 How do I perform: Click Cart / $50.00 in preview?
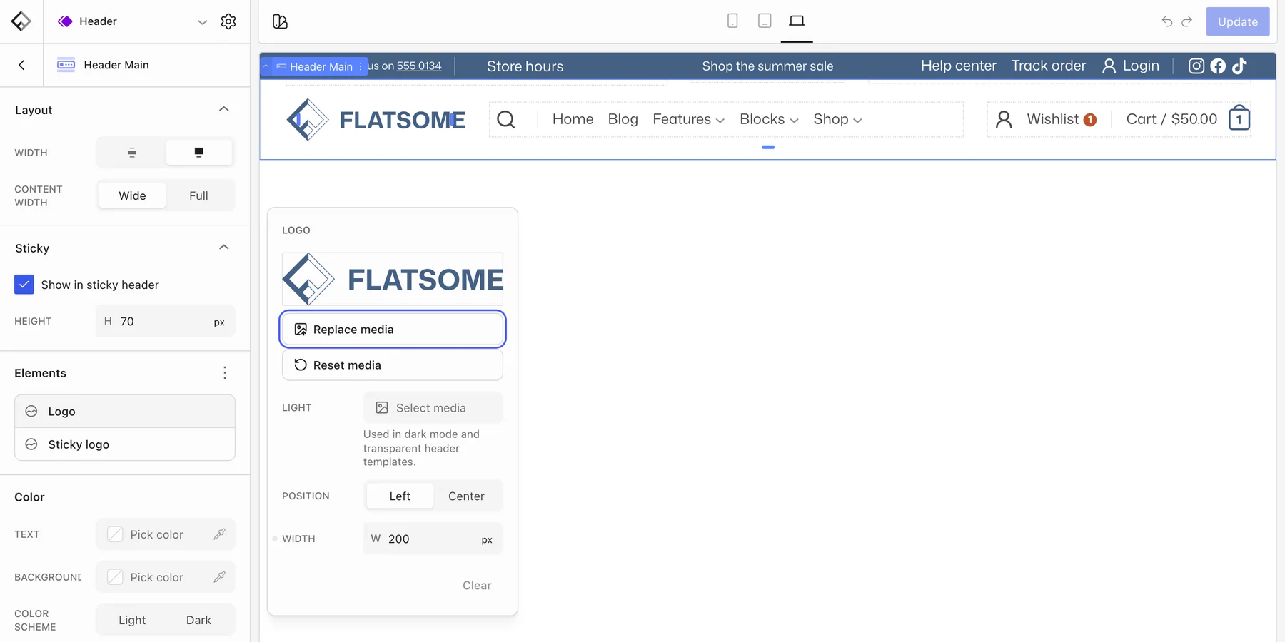1171,119
